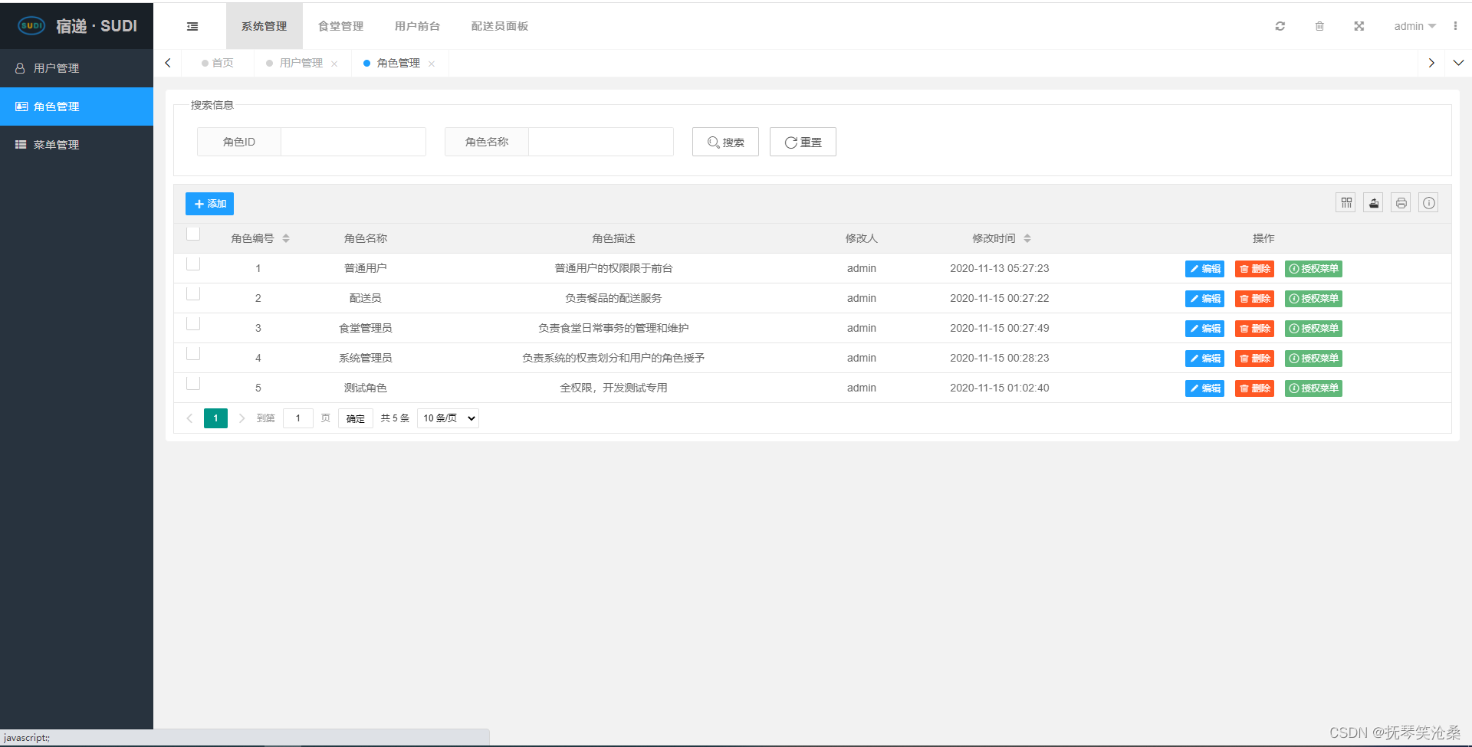1472x747 pixels.
Task: Focus the 角色ID input field
Action: click(353, 142)
